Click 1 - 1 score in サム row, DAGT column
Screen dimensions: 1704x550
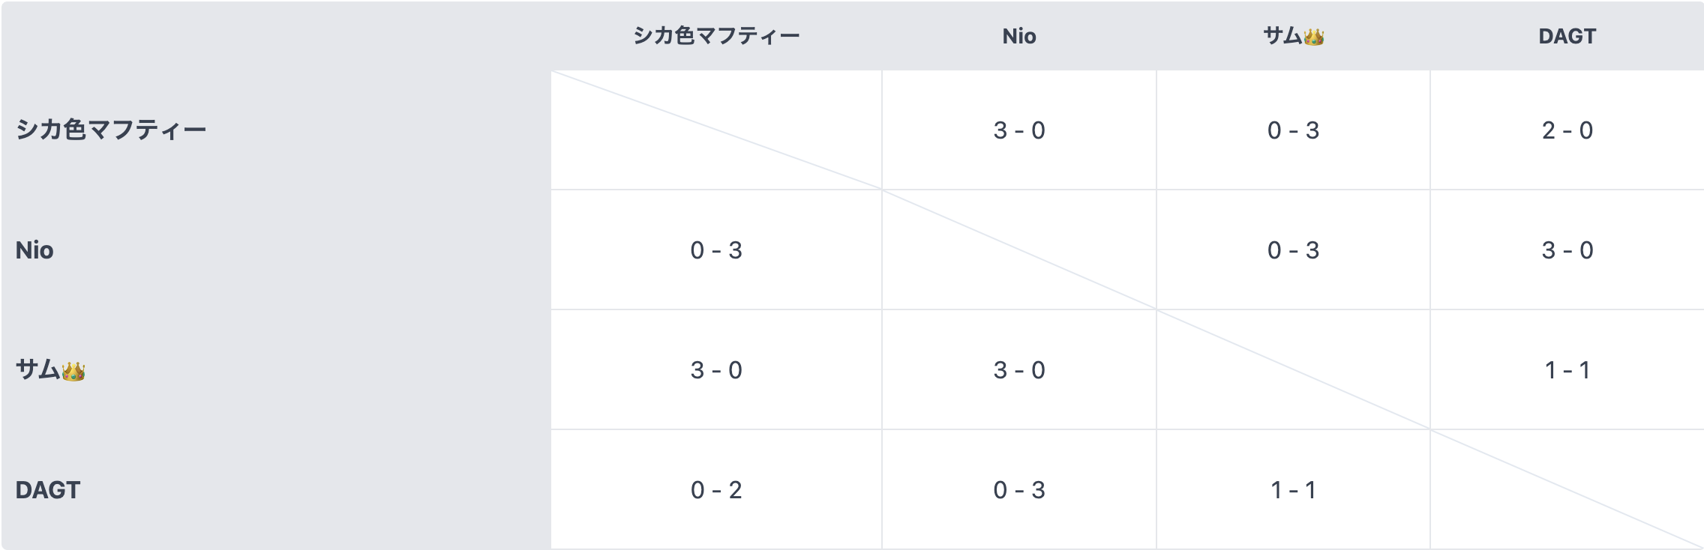1567,370
